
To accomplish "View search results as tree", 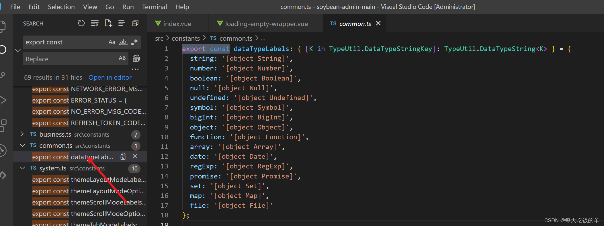I will click(122, 23).
